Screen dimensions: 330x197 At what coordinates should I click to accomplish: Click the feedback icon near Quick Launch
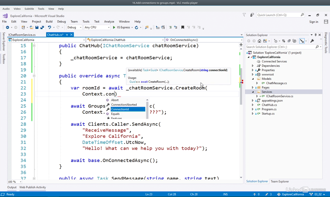coord(252,15)
